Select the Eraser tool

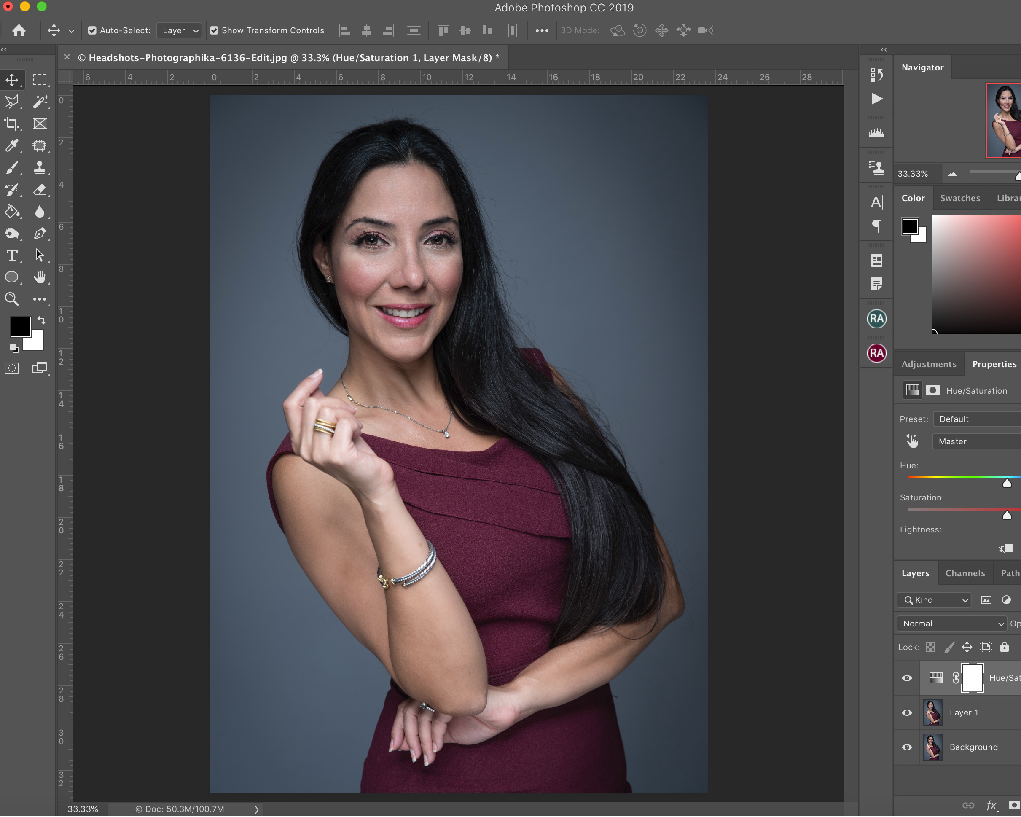(x=40, y=190)
